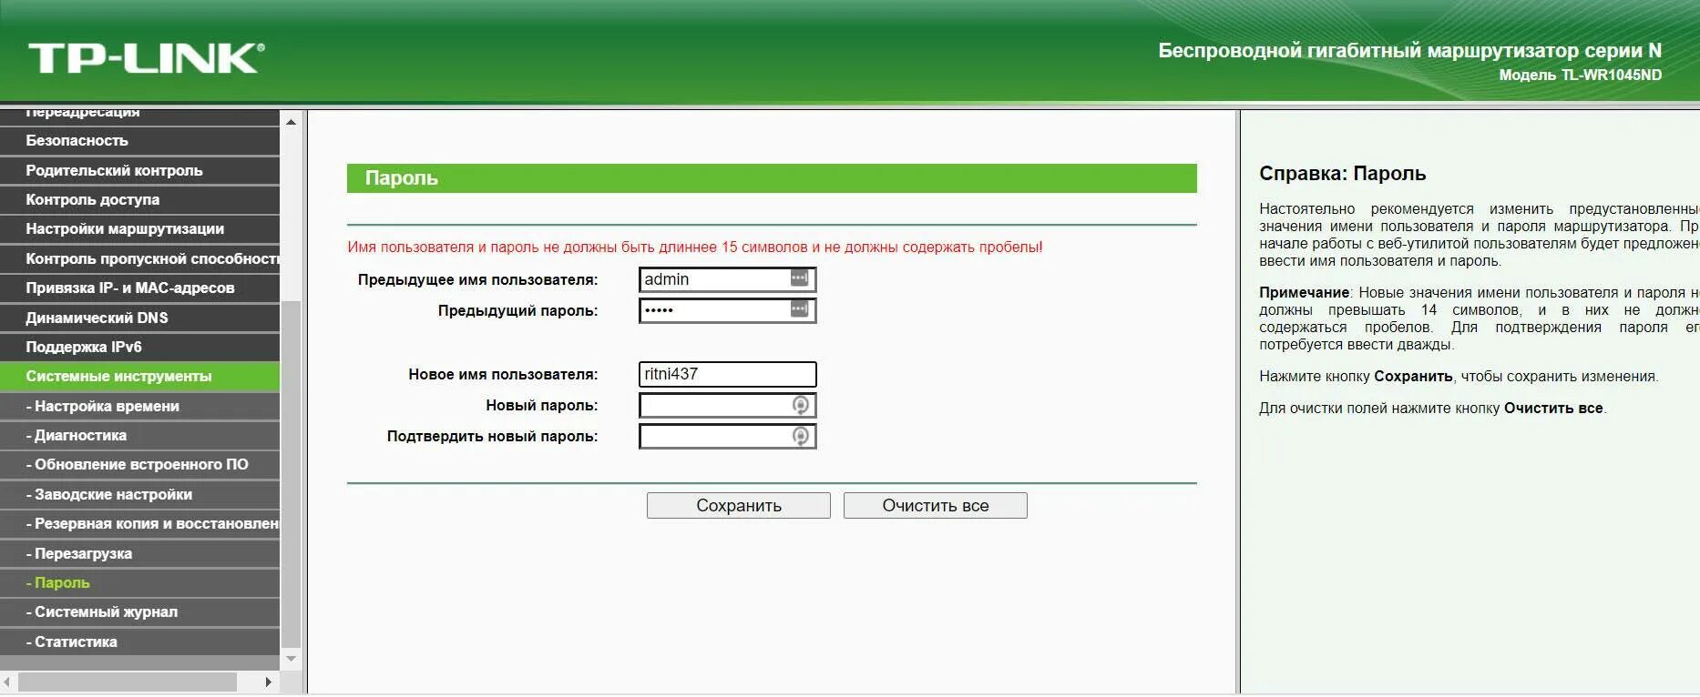Open Системный журнал submenu
Screen dimensions: 1700x697
[x=139, y=611]
